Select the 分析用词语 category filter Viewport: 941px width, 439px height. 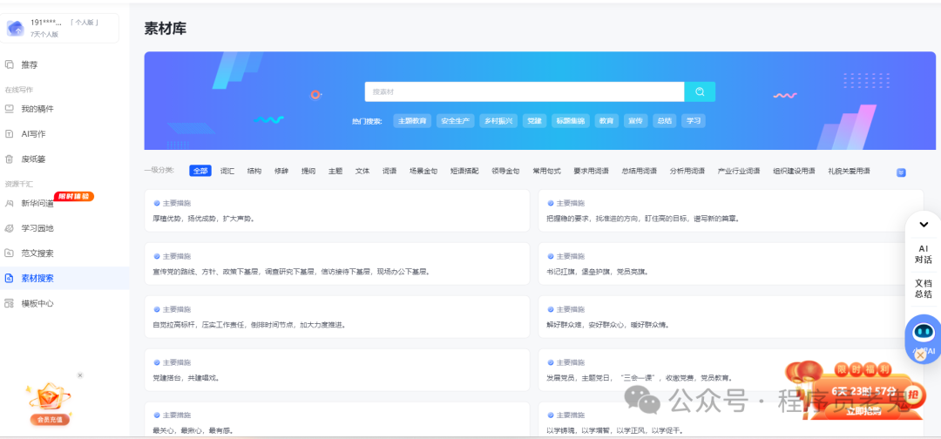[687, 171]
